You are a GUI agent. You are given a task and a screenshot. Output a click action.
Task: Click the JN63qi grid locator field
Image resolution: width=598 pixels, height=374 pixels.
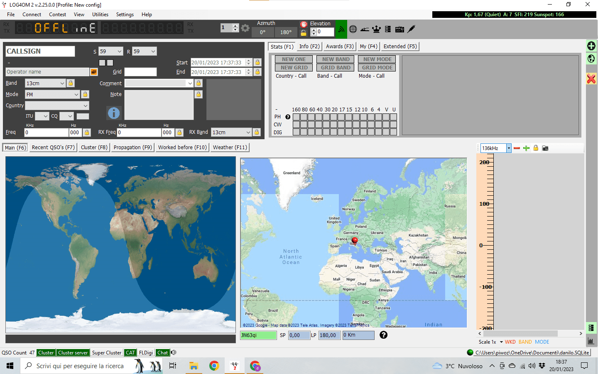pyautogui.click(x=258, y=335)
